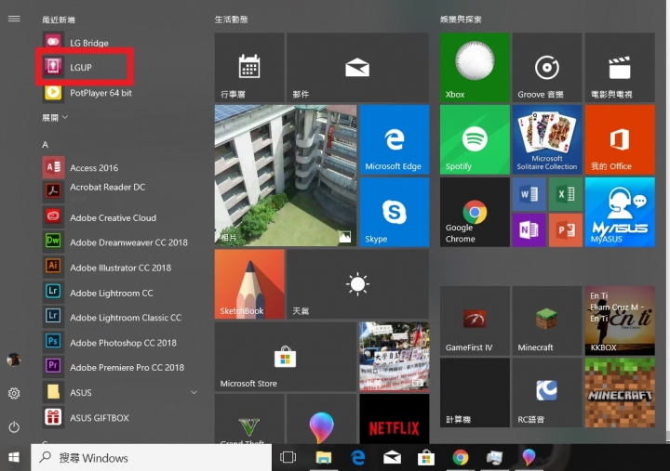Image resolution: width=670 pixels, height=471 pixels.
Task: Open the RC語音 tile
Action: [x=547, y=392]
